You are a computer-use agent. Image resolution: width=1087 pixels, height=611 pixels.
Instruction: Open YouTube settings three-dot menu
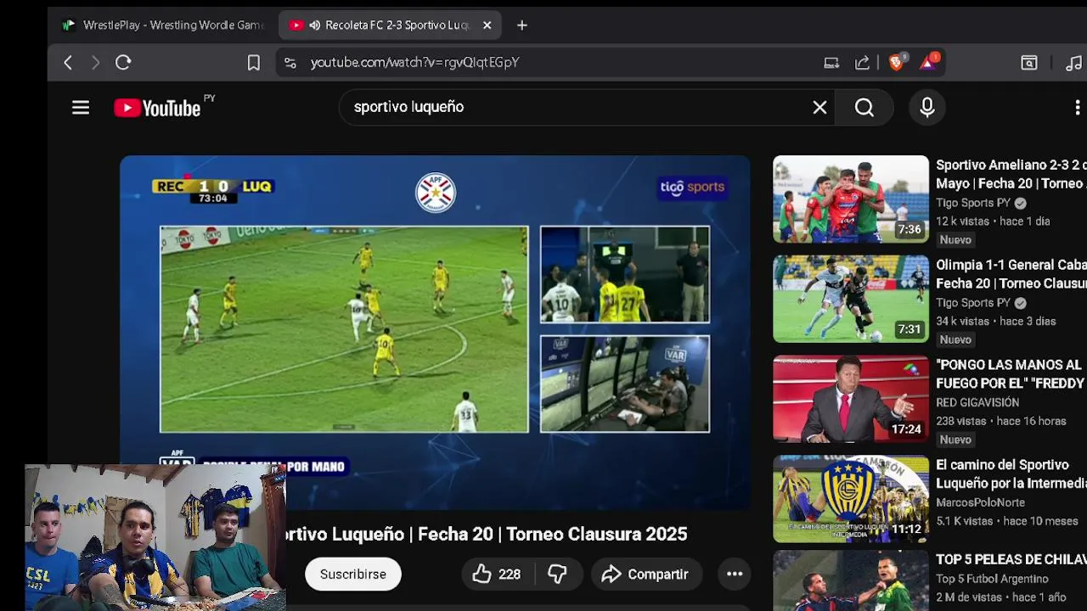[x=1078, y=108]
